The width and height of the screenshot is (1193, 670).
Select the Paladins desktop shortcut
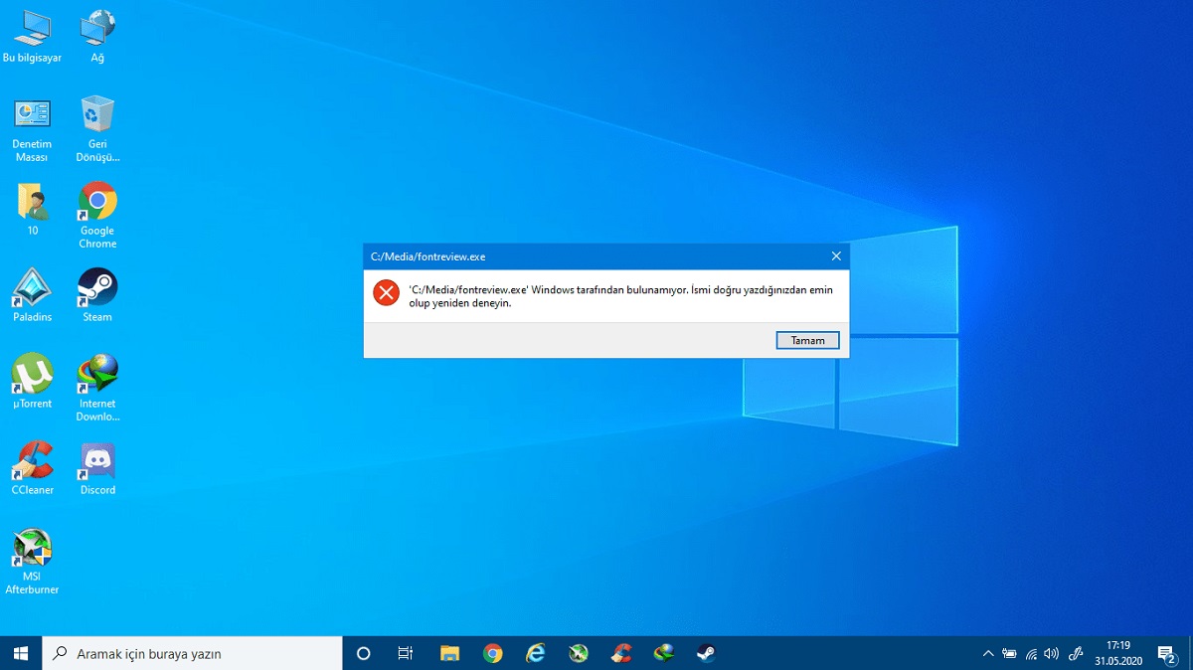coord(32,296)
